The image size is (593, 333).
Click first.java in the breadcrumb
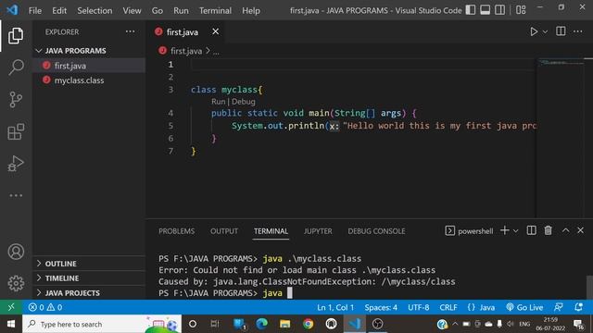point(186,51)
